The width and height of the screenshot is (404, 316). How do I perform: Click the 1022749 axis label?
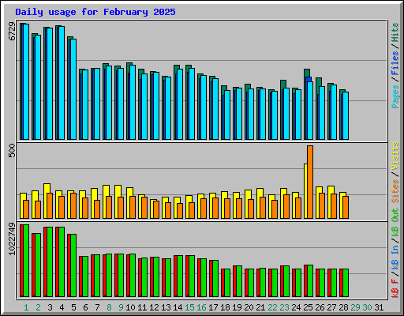pos(12,239)
